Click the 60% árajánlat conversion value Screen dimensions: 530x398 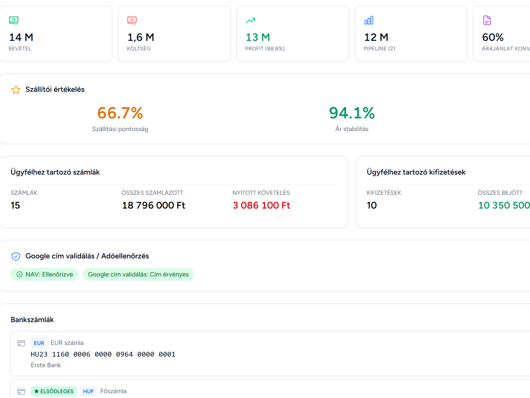point(493,37)
